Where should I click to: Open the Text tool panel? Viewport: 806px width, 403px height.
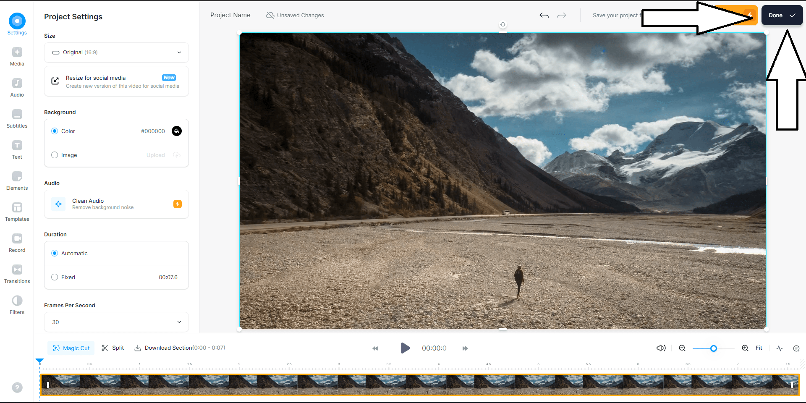pos(17,149)
